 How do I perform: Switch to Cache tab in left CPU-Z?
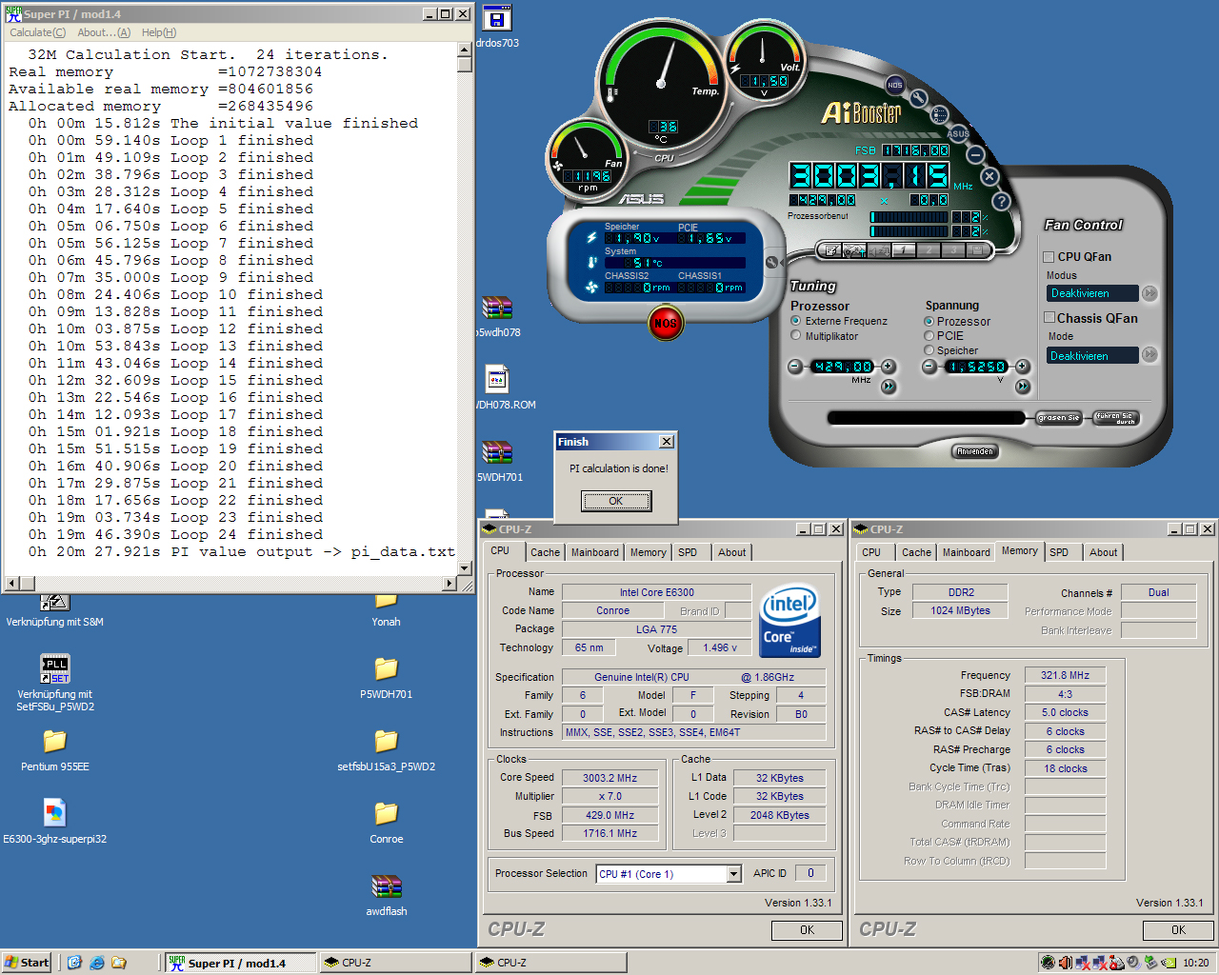pos(545,552)
